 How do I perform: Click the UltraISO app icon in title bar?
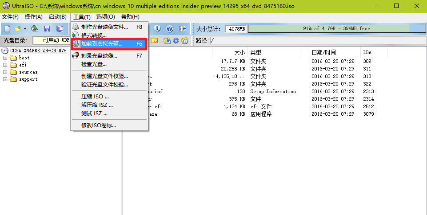pyautogui.click(x=6, y=6)
